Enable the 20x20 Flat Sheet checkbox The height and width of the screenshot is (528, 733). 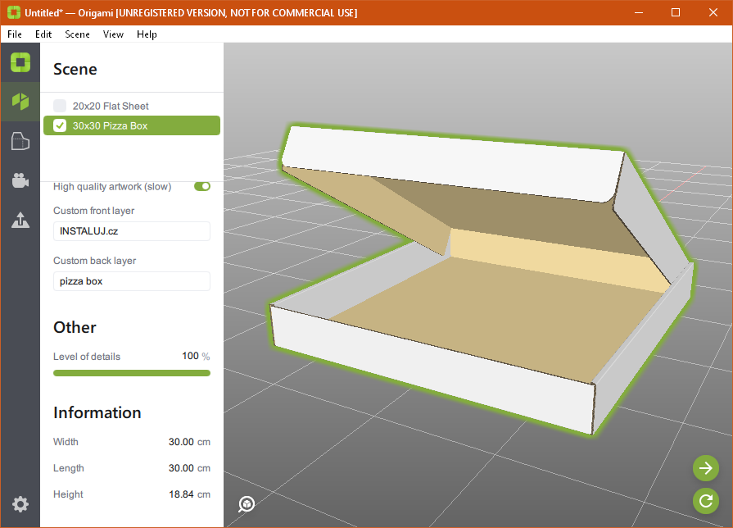[x=60, y=106]
